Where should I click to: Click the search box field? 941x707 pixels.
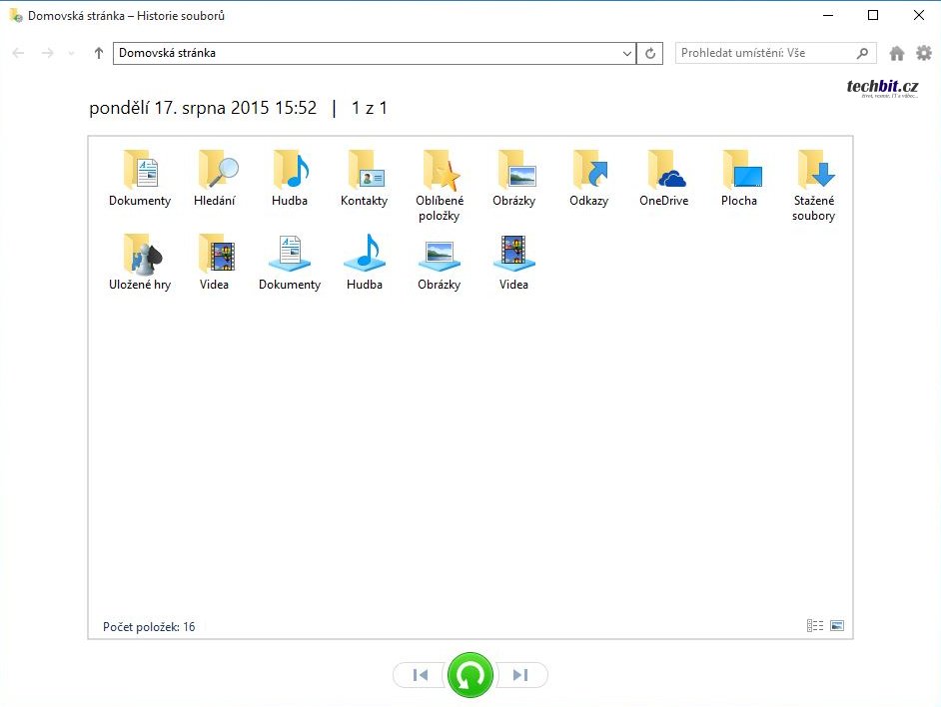tap(764, 53)
